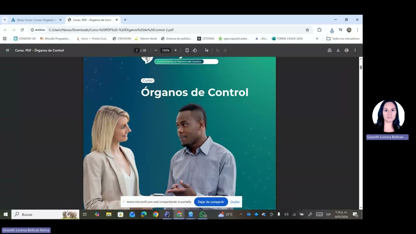The height and width of the screenshot is (234, 416).
Task: Open Chrome downloads tray
Action: pos(332,30)
